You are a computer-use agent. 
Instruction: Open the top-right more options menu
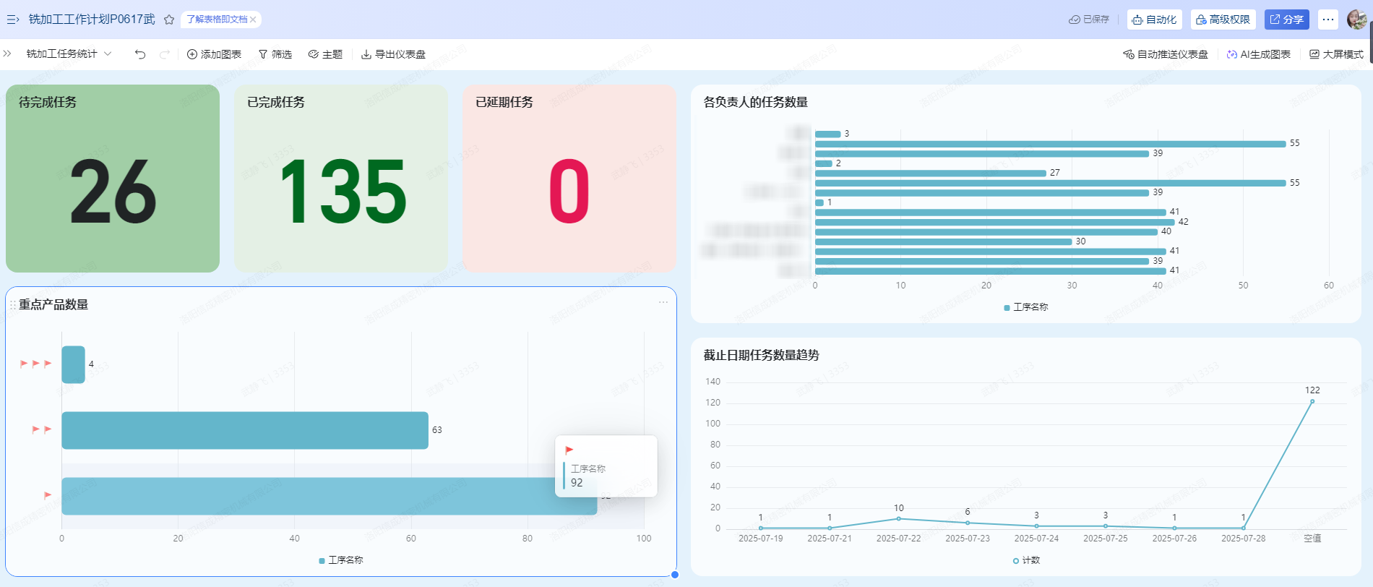click(x=1328, y=20)
